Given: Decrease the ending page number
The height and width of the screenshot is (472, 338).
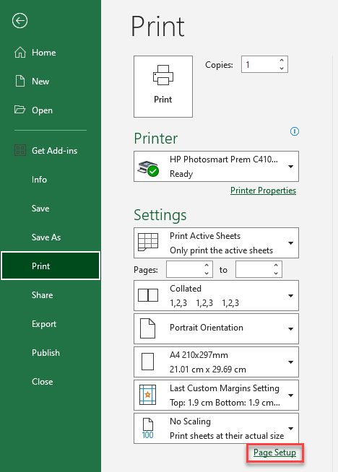Looking at the screenshot, I should (x=276, y=273).
